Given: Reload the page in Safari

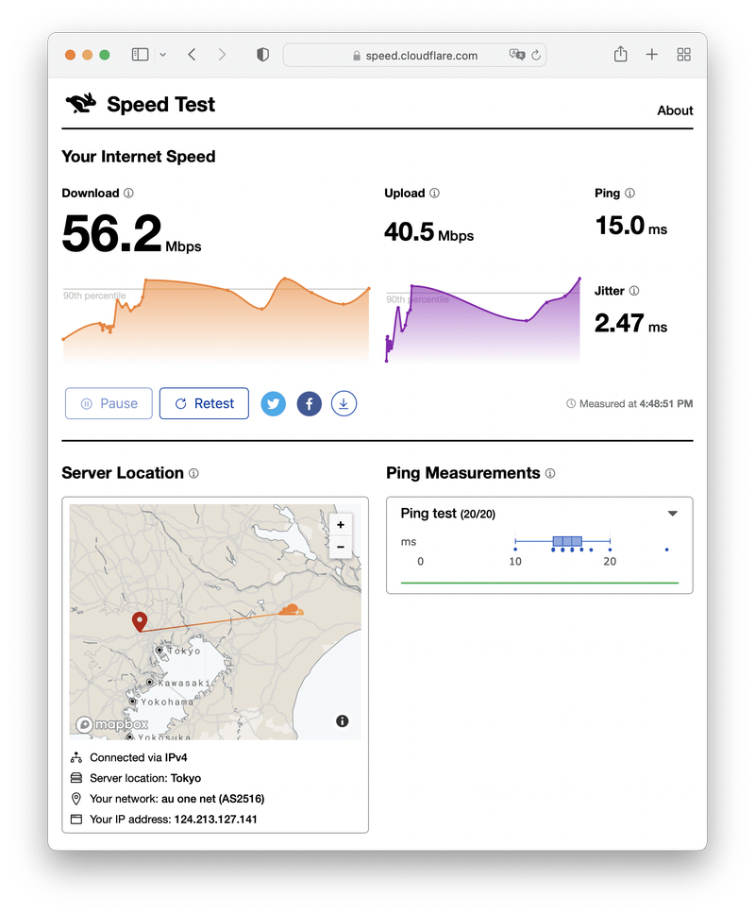Looking at the screenshot, I should pyautogui.click(x=537, y=55).
